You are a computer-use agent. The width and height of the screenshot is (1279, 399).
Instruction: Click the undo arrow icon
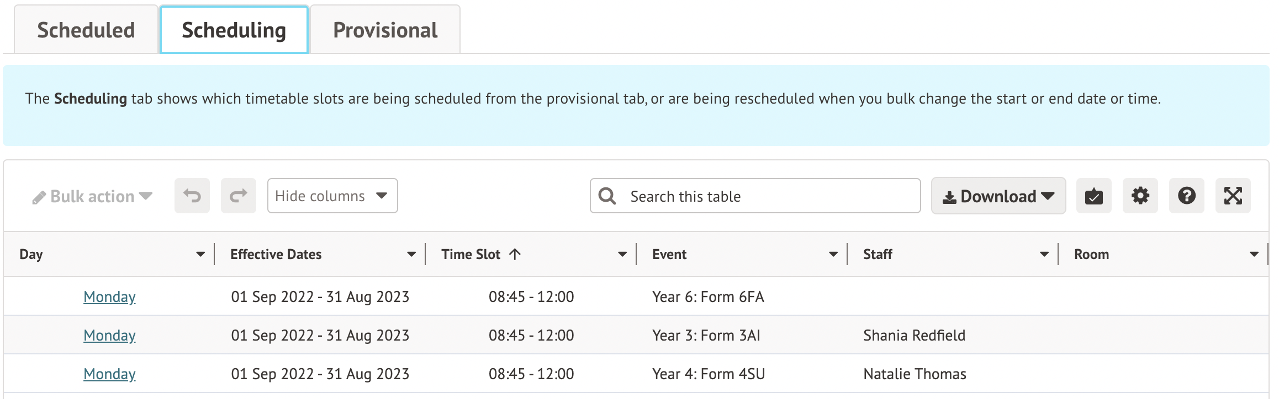[x=192, y=196]
